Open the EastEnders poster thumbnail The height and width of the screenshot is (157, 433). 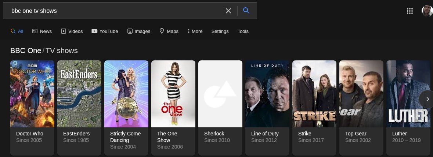[79, 94]
